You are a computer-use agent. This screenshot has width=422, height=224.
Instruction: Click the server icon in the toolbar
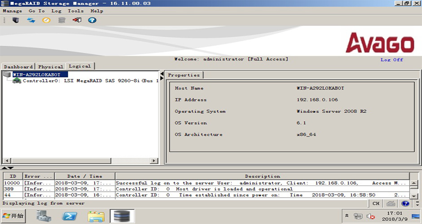pyautogui.click(x=16, y=20)
